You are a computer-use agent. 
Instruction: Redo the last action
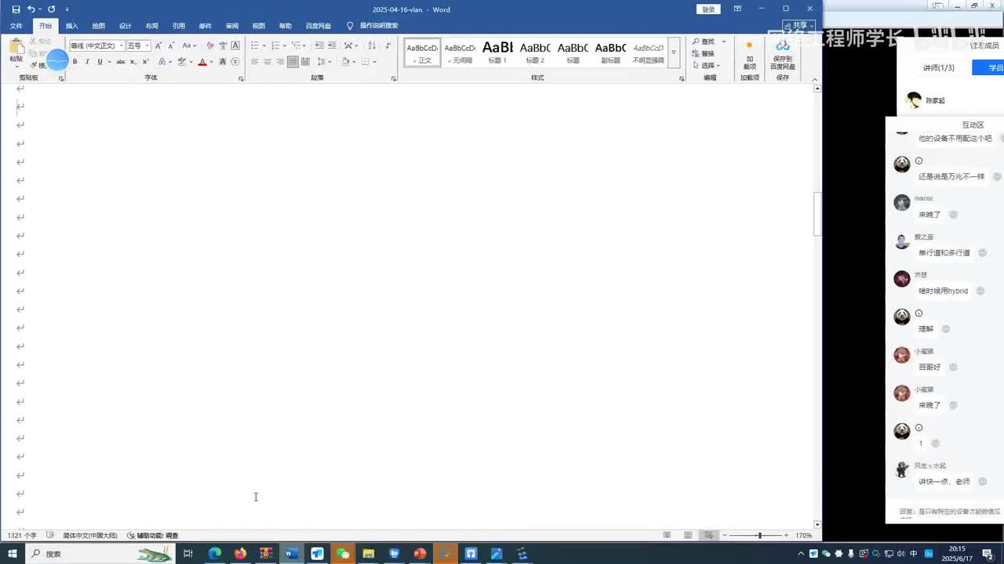pyautogui.click(x=52, y=9)
